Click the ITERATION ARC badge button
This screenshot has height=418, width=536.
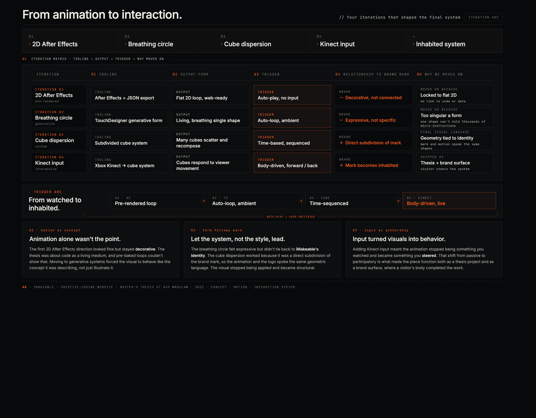click(483, 17)
